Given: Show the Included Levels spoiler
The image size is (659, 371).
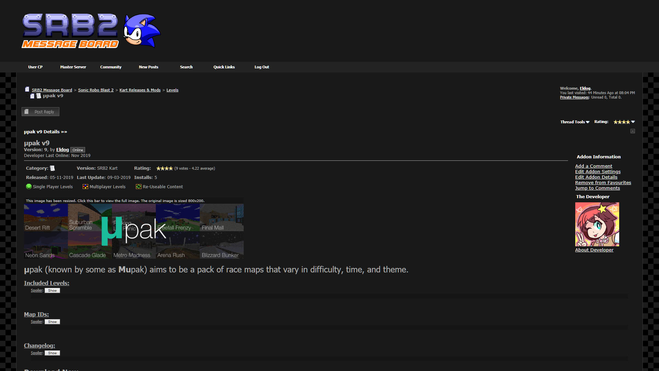Looking at the screenshot, I should [52, 290].
